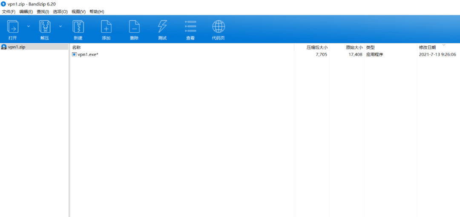Click the original size value 17,408
The image size is (460, 217).
click(x=356, y=54)
